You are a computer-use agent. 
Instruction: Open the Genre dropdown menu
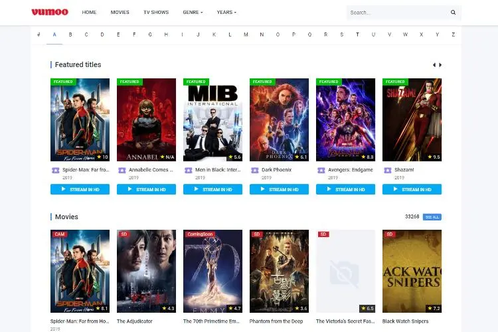pos(193,13)
